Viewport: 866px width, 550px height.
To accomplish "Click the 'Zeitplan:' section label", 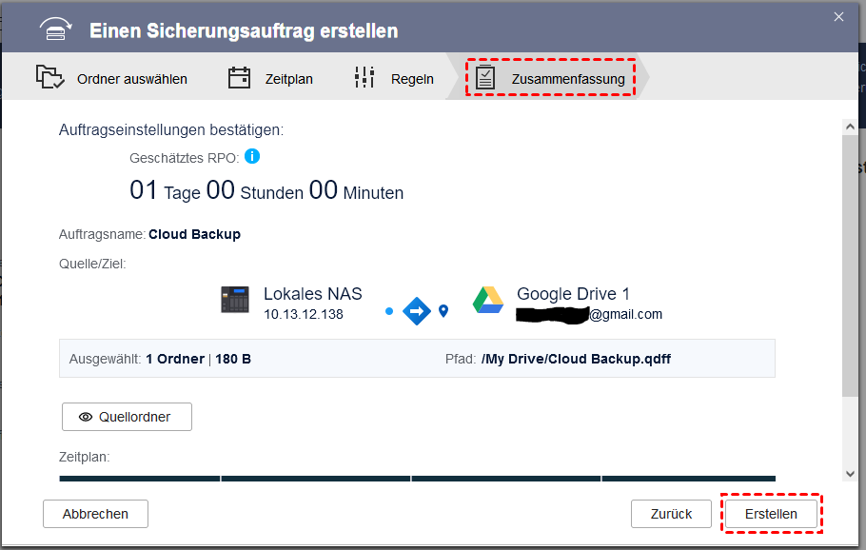I will (85, 458).
